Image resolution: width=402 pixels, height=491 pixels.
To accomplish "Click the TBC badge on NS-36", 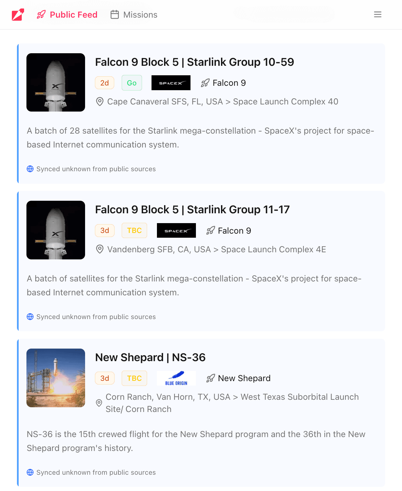I will (x=134, y=378).
